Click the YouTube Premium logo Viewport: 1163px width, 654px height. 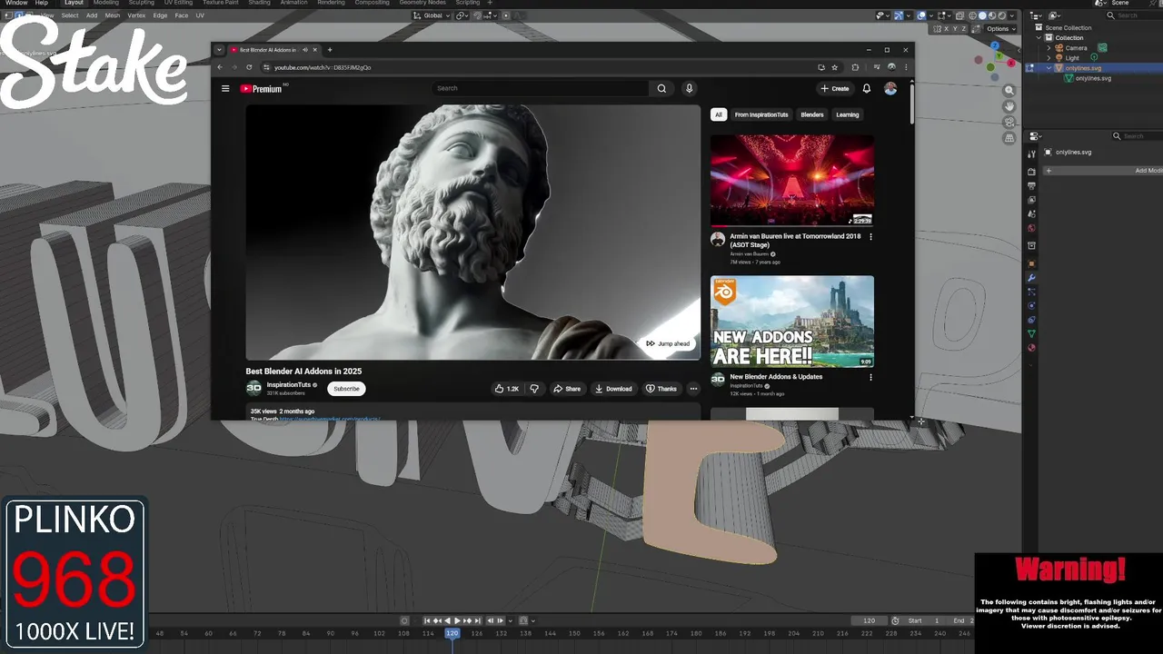pos(263,89)
